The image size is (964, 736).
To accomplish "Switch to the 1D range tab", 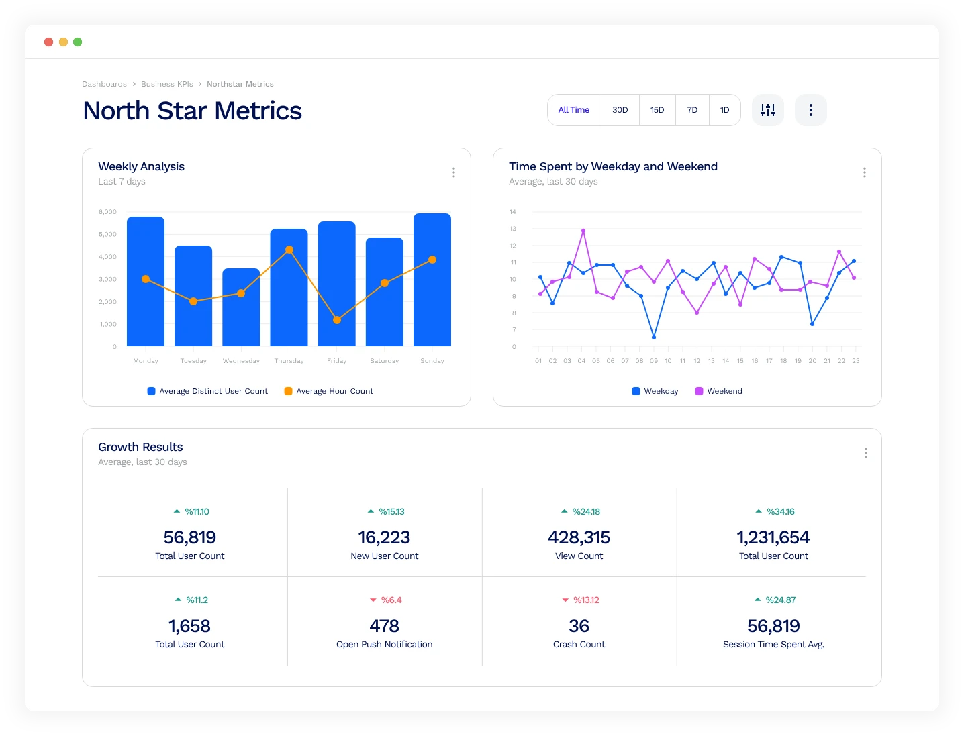I will click(x=725, y=110).
